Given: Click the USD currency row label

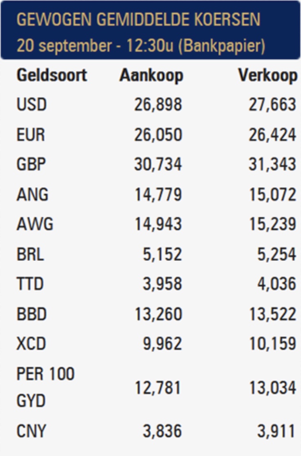Looking at the screenshot, I should [31, 105].
